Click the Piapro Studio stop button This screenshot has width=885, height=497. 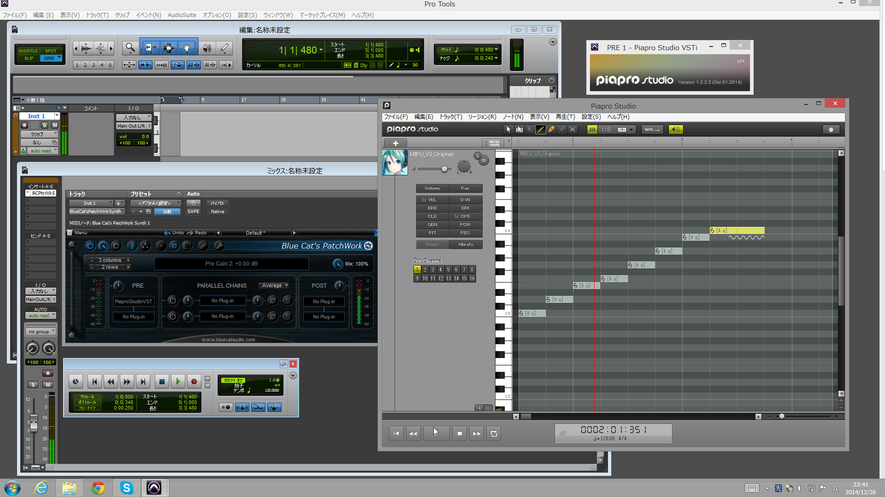coord(460,433)
